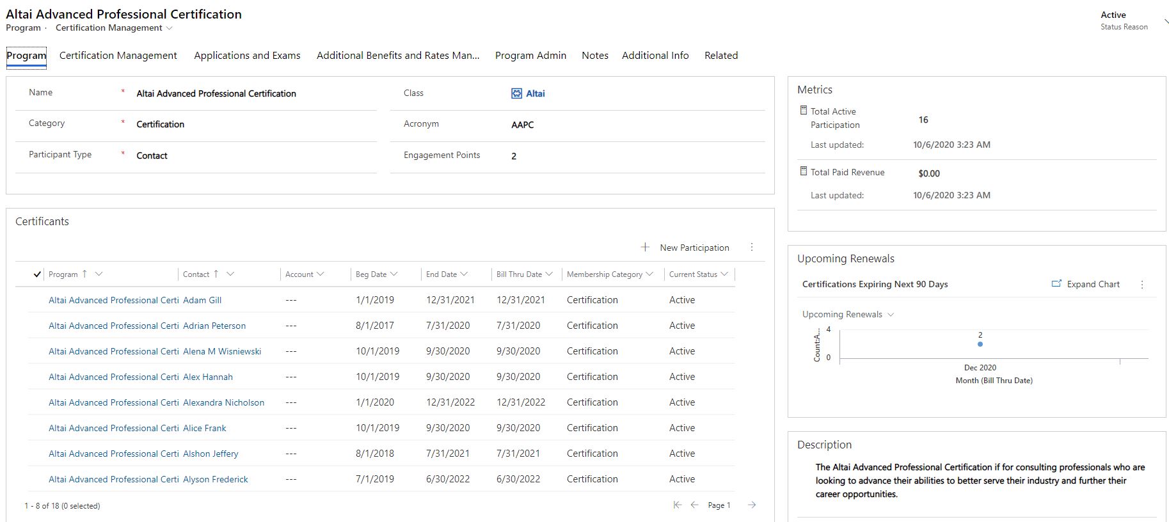Image resolution: width=1169 pixels, height=522 pixels.
Task: Go to previous page of certificants
Action: point(694,505)
